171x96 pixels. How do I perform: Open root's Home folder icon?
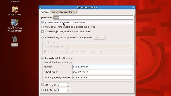pos(15,10)
